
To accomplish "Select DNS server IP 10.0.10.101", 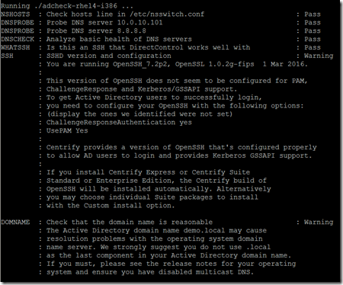I will (x=139, y=22).
